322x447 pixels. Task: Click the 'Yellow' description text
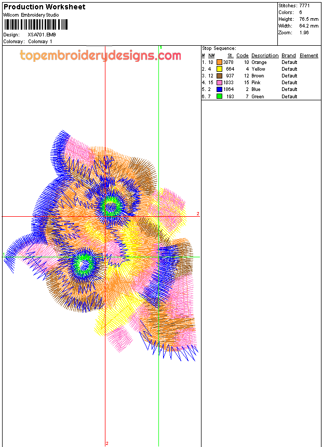(258, 69)
